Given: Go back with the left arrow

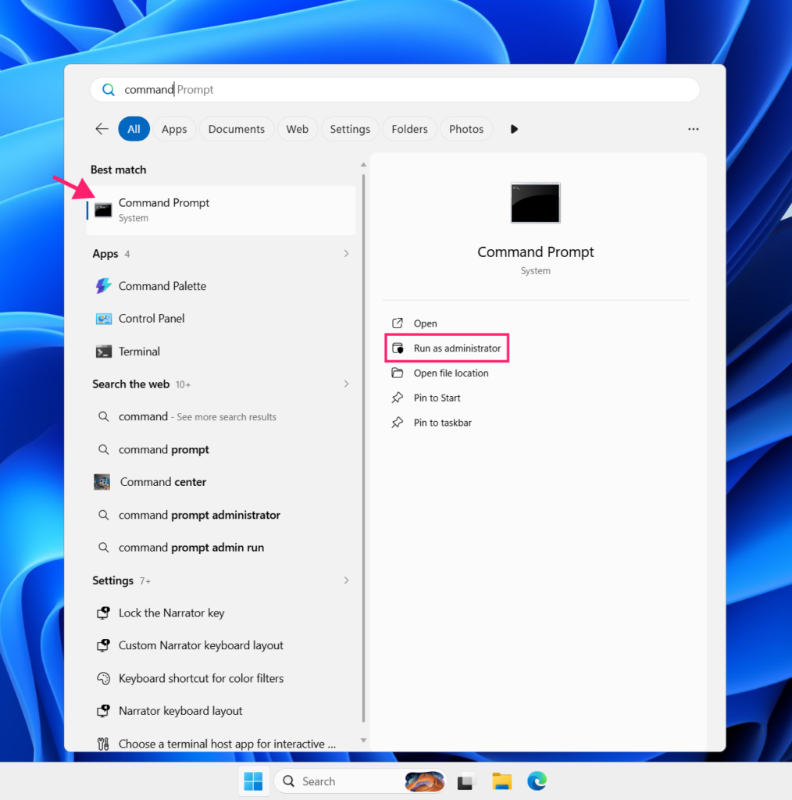Looking at the screenshot, I should point(102,129).
